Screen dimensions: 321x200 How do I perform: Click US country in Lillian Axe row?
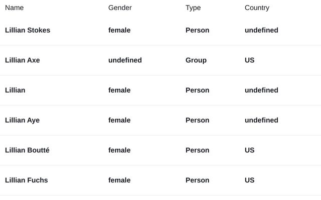250,60
